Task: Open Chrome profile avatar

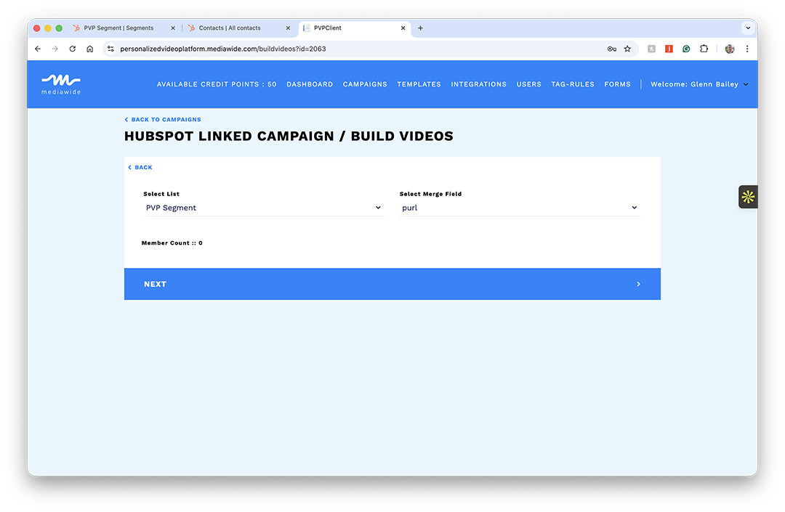Action: coord(730,49)
